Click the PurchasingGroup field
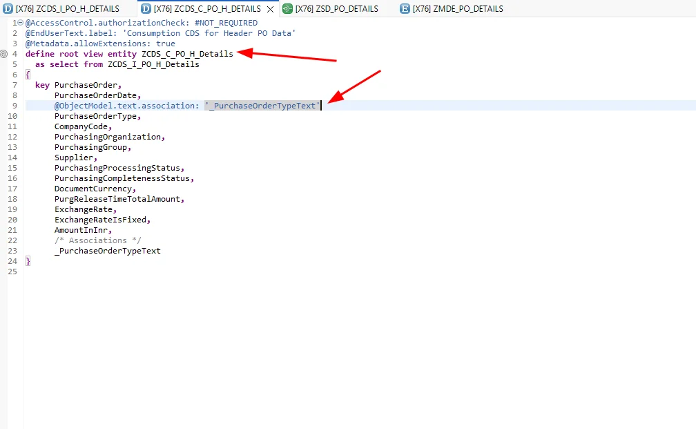The image size is (696, 429). pos(90,147)
